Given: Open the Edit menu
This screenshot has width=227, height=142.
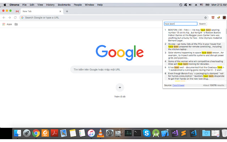Looking at the screenshot, I should 32,5.
